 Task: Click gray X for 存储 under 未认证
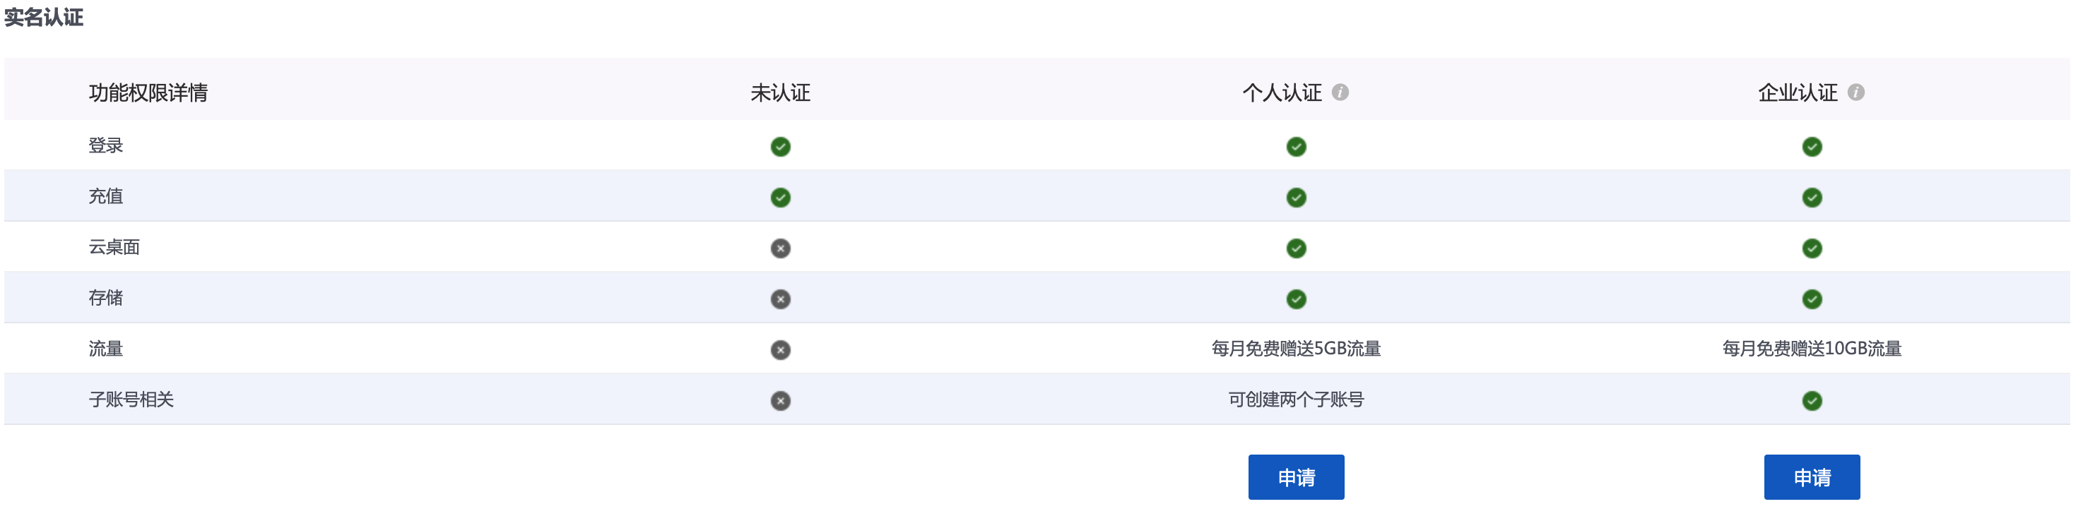(780, 299)
